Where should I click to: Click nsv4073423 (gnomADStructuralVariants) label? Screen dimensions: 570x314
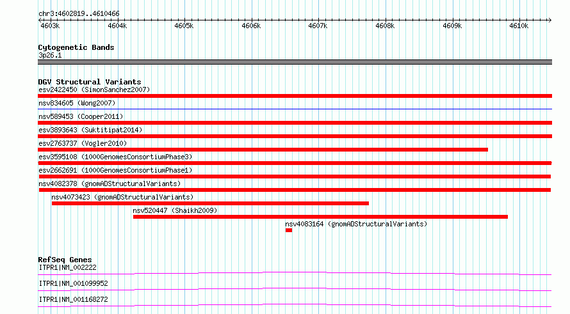(x=122, y=197)
